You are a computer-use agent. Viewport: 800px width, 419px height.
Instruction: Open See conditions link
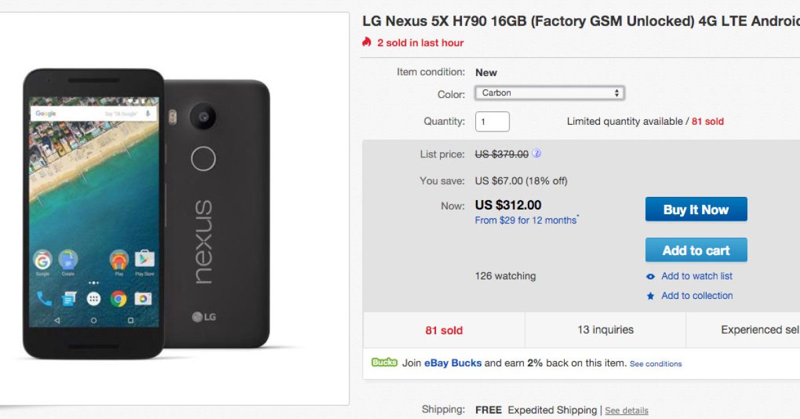pos(655,364)
